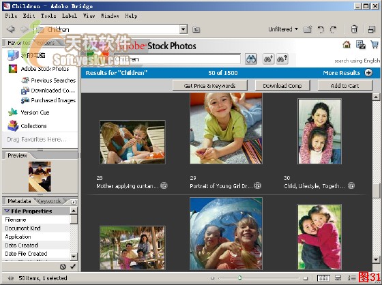Click the Date Created metadata row
The height and width of the screenshot is (285, 382).
coord(36,245)
